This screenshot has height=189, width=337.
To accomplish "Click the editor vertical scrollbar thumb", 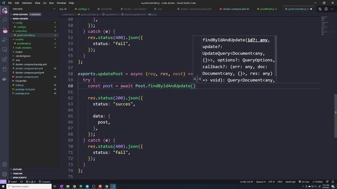I will pos(335,115).
